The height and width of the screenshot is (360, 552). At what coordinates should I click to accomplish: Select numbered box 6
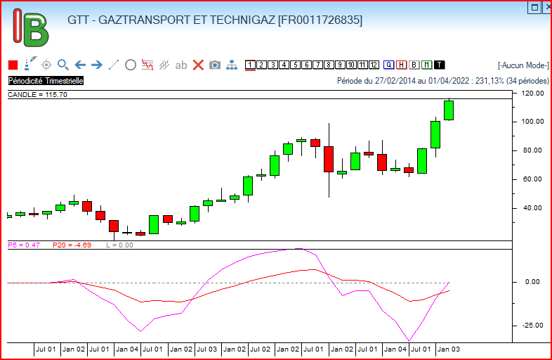point(306,65)
